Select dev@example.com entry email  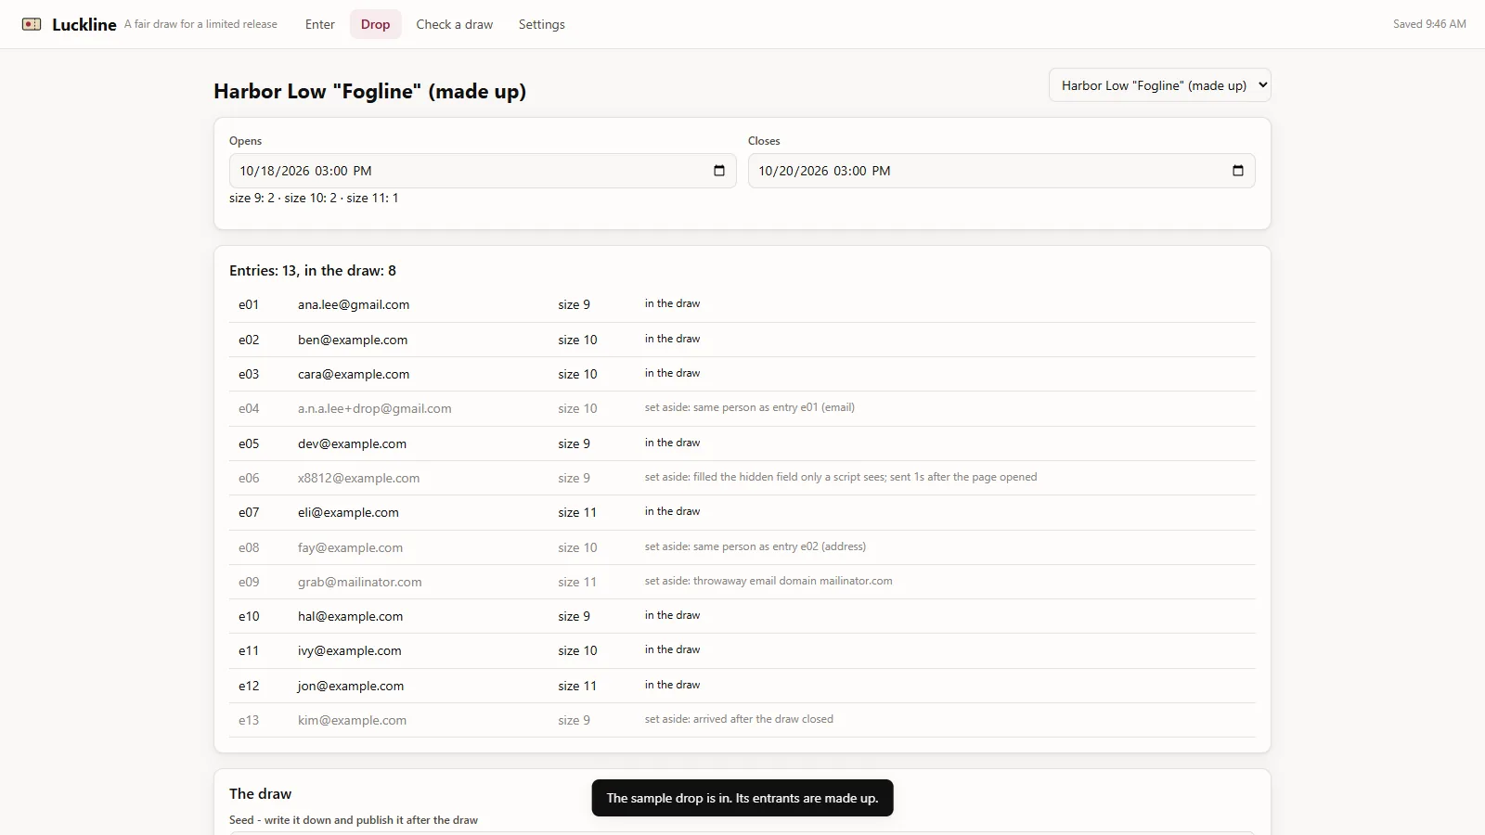pos(352,443)
